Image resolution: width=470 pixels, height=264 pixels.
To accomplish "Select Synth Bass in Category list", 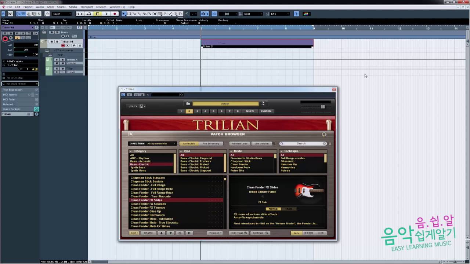I will coord(138,168).
